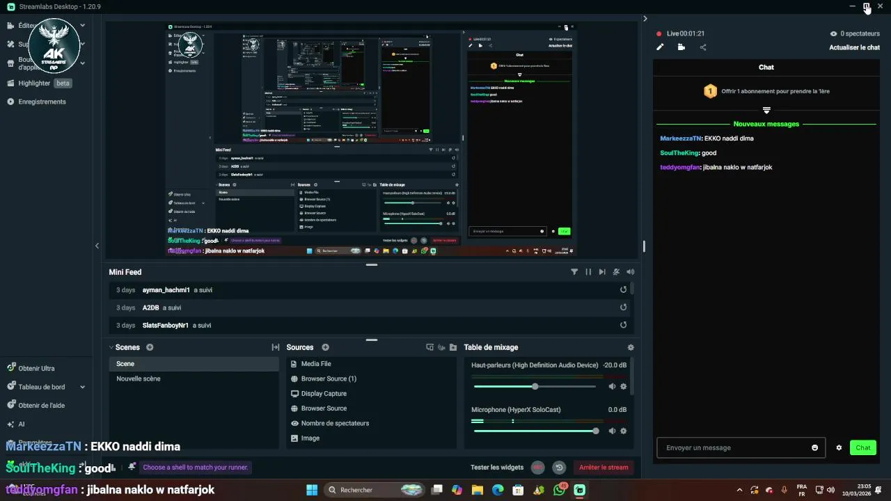This screenshot has width=891, height=501.
Task: Open Microphone HyperX SoloCast settings gear
Action: [623, 431]
